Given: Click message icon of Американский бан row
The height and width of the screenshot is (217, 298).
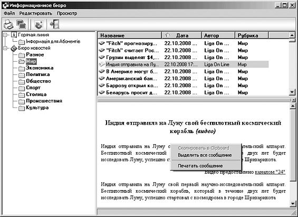Looking at the screenshot, I should click(102, 79).
